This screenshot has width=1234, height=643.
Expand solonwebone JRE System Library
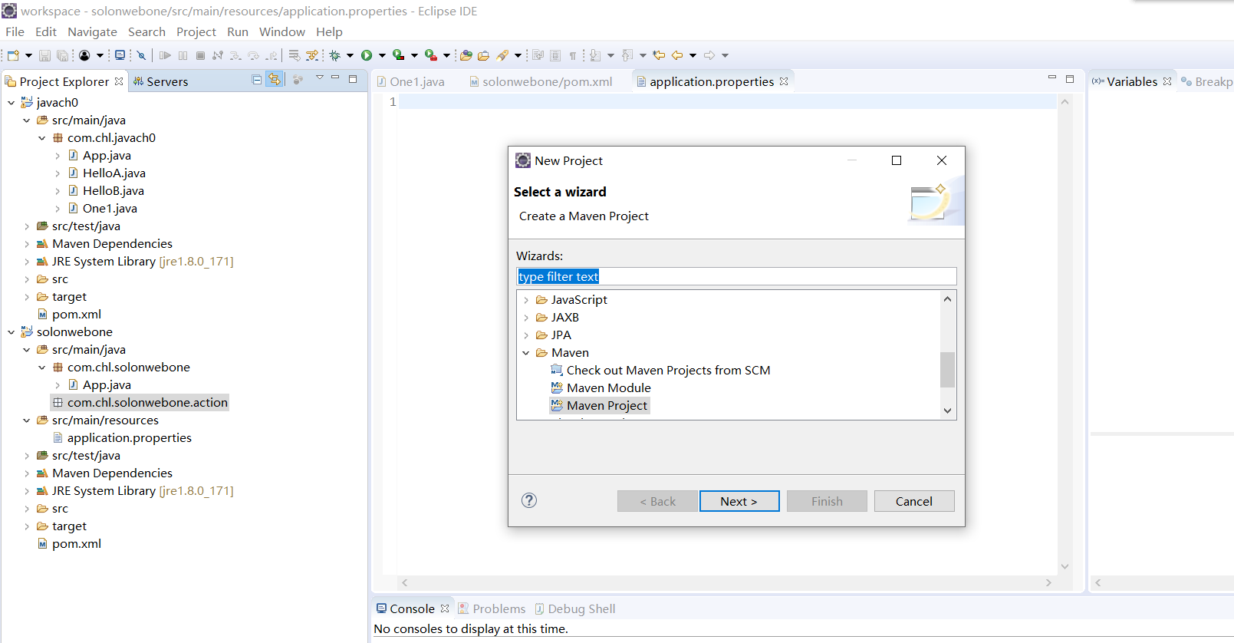[26, 491]
